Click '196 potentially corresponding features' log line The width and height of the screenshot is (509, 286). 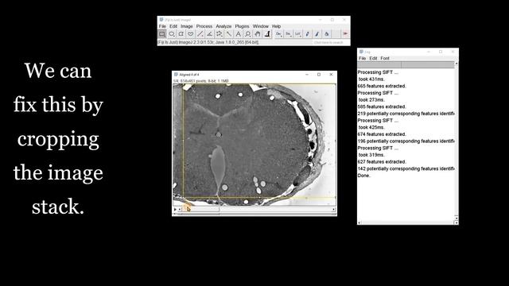406,141
